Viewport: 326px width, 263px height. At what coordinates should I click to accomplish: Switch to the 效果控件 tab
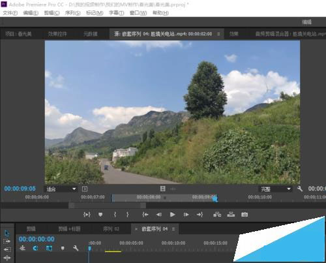click(57, 34)
